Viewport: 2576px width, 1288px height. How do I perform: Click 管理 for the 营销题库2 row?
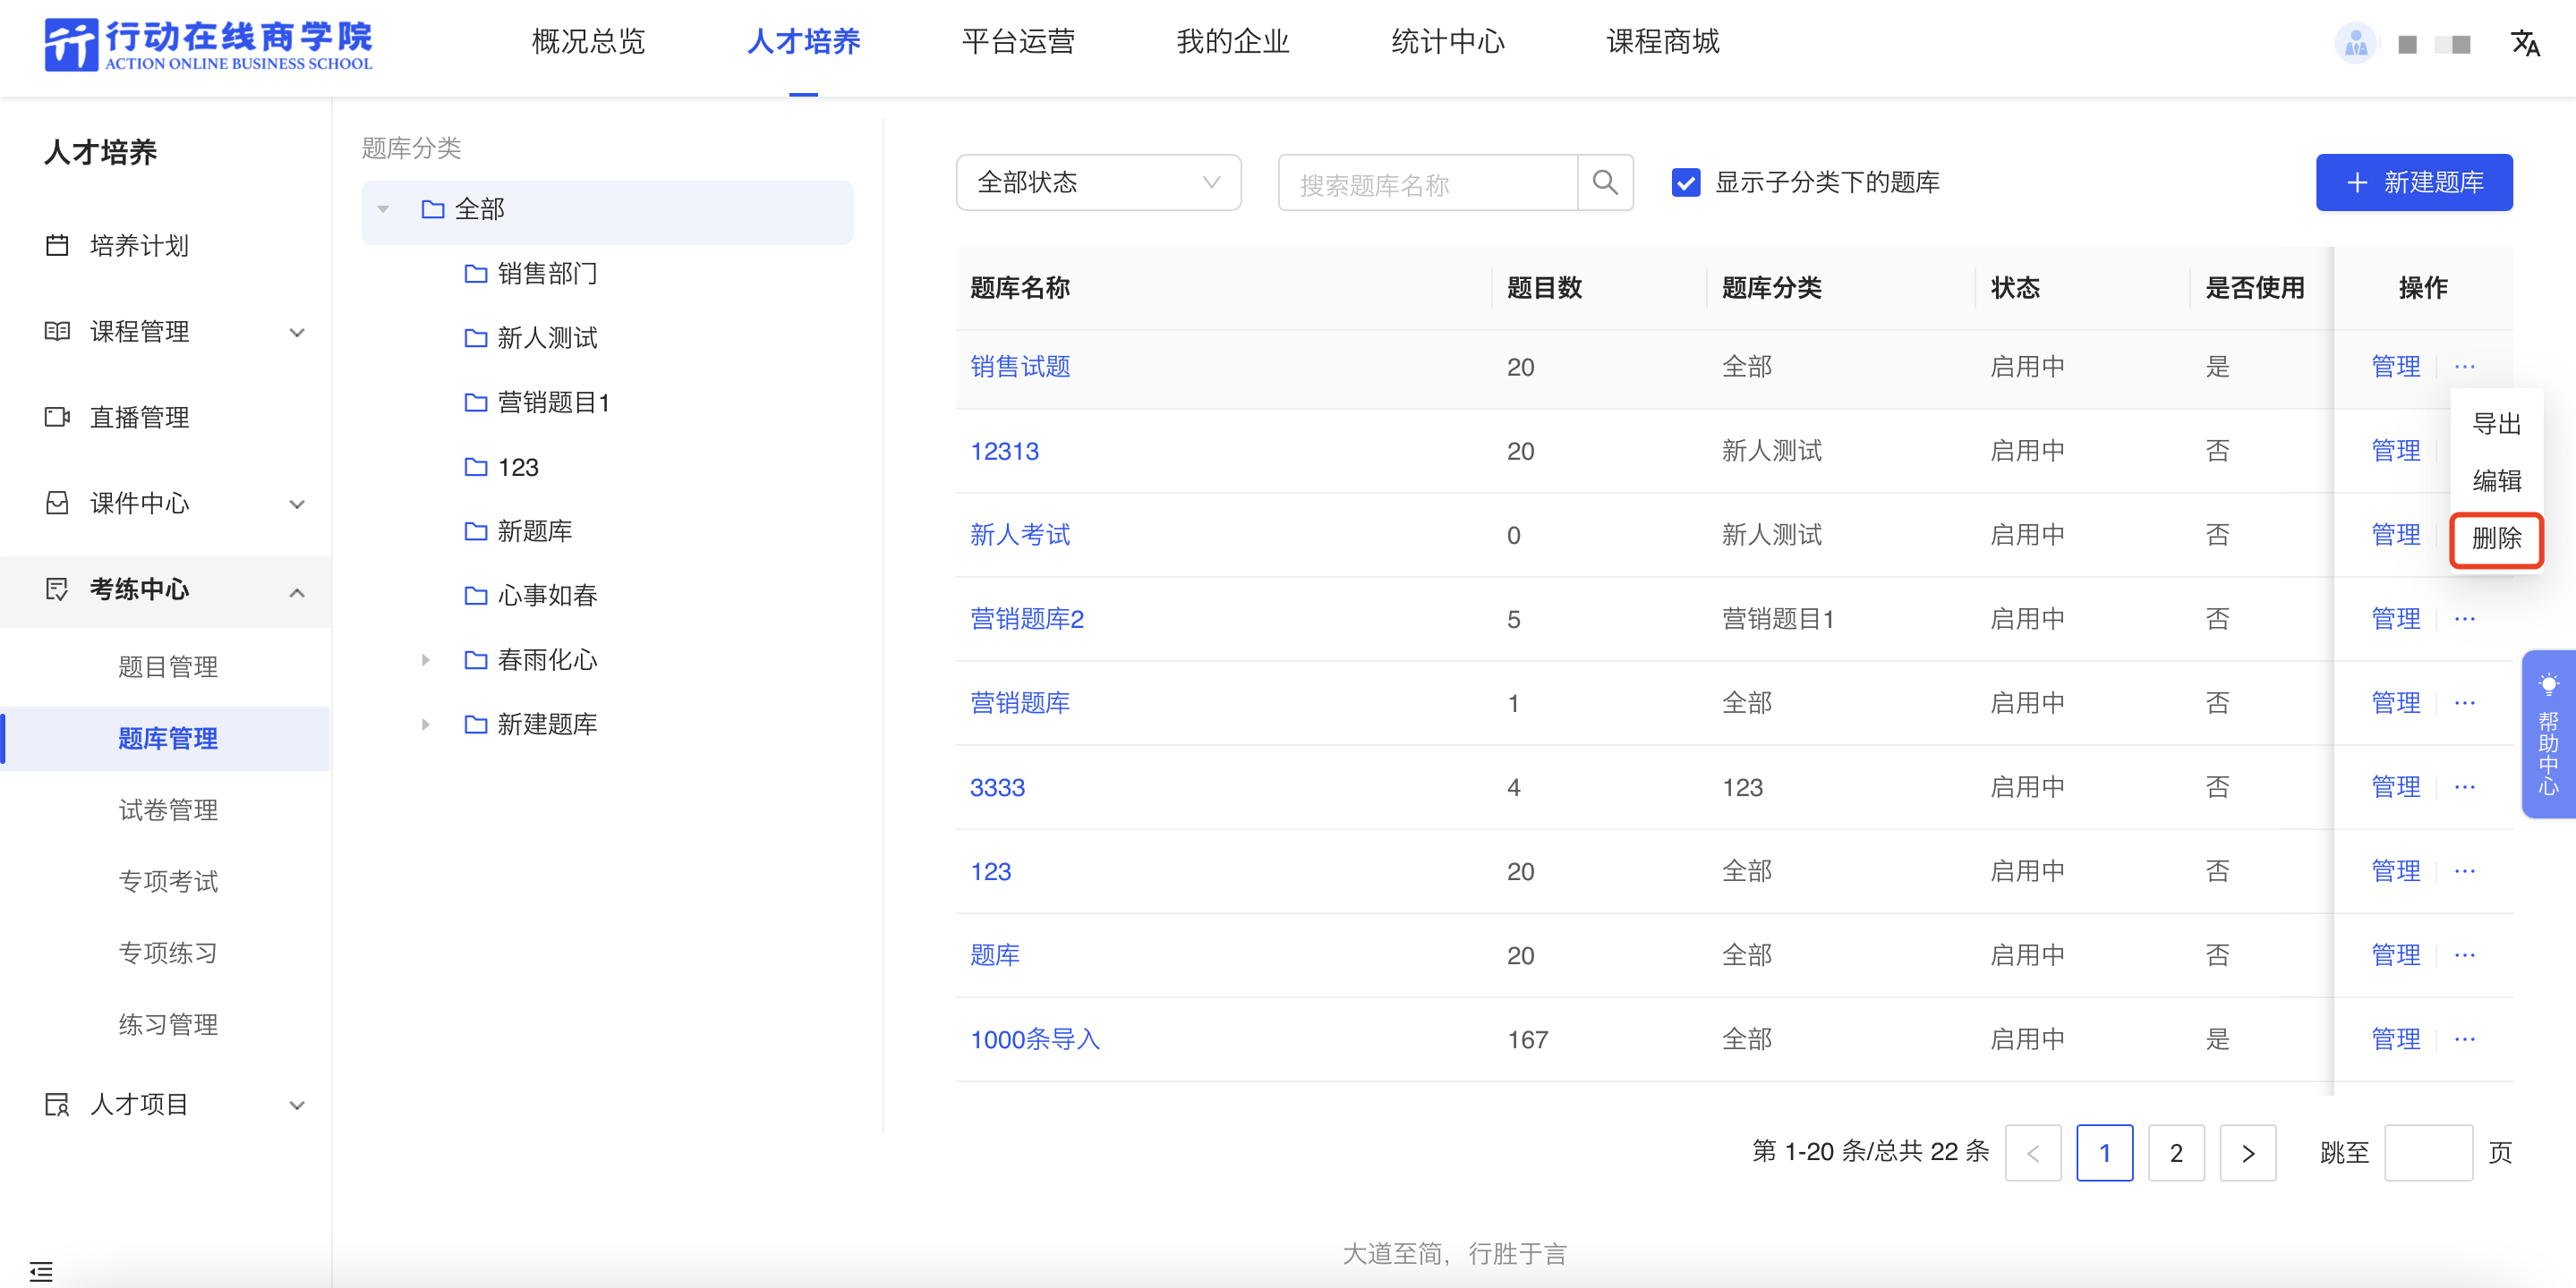[x=2396, y=619]
